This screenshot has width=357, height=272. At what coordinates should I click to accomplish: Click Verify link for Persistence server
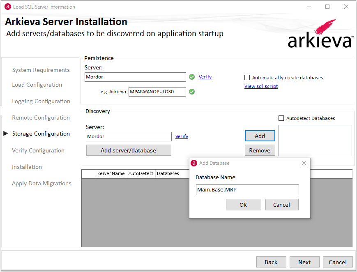[x=205, y=77]
